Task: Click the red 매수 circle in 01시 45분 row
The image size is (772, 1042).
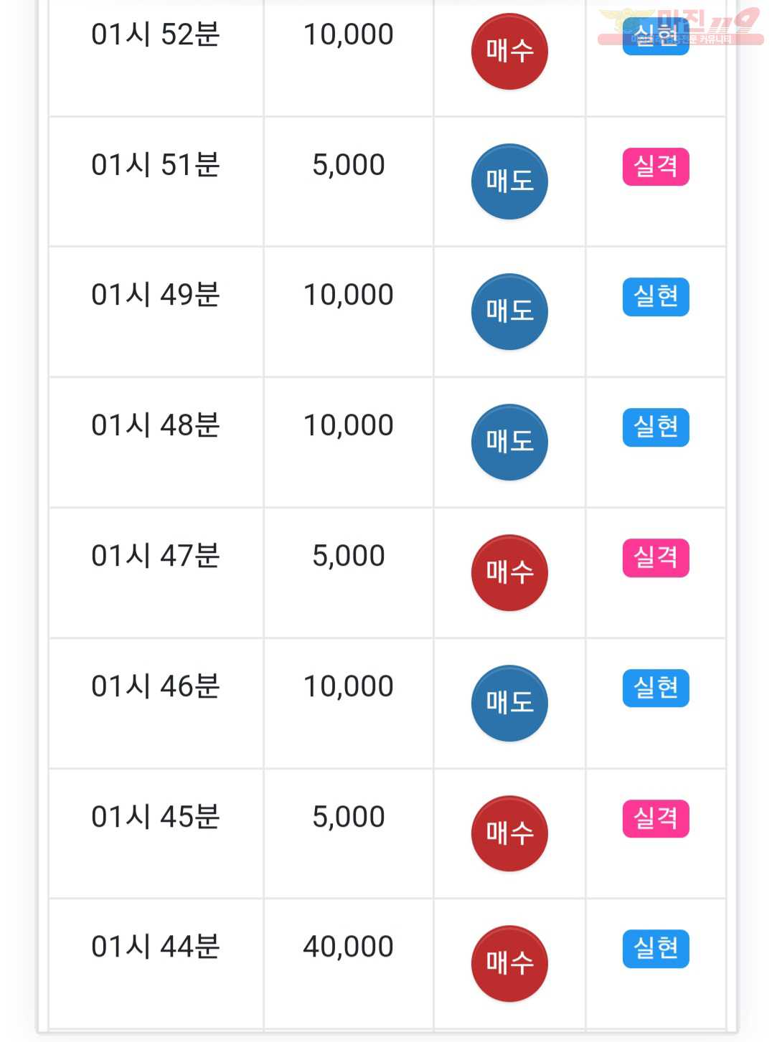Action: pos(509,833)
